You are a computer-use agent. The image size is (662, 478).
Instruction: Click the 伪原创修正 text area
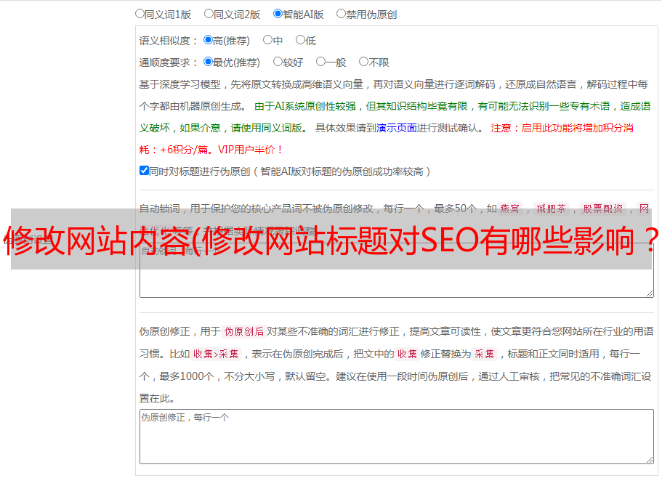click(x=397, y=437)
